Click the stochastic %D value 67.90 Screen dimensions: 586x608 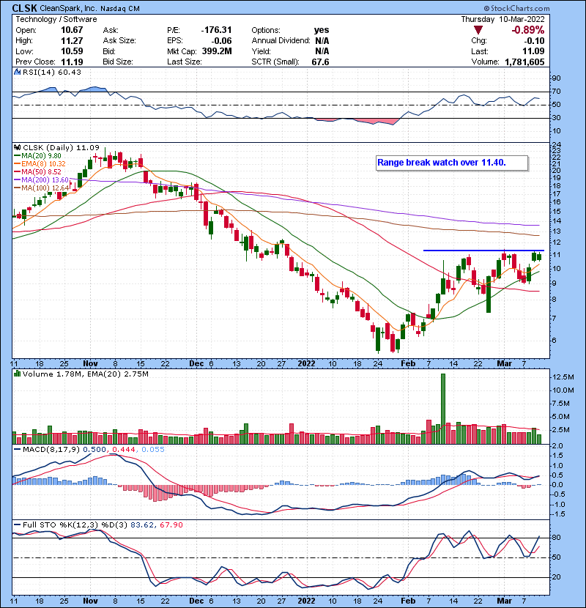click(171, 525)
